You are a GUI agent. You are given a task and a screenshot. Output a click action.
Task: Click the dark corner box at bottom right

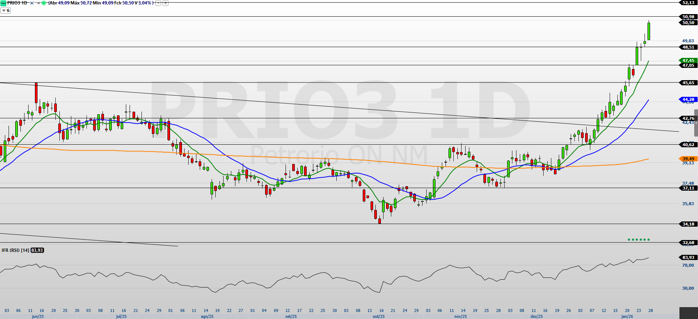[688, 313]
